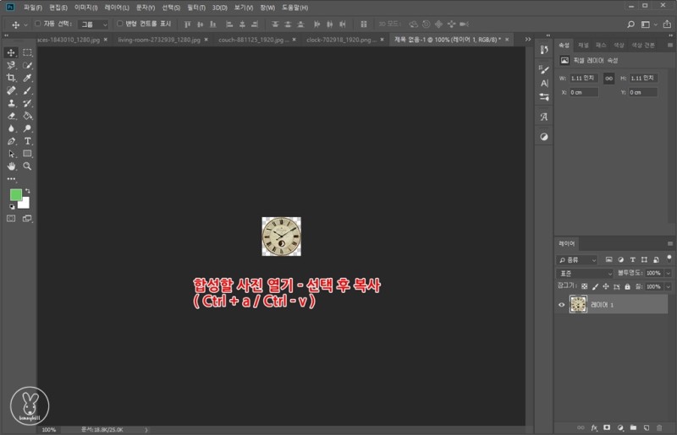Screen dimensions: 677x435
Task: Select the Horizontal Type tool
Action: click(x=28, y=141)
